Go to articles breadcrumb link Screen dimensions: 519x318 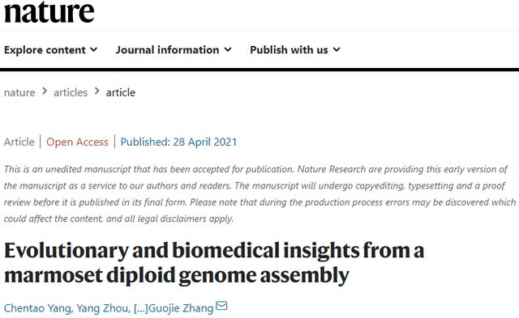71,92
